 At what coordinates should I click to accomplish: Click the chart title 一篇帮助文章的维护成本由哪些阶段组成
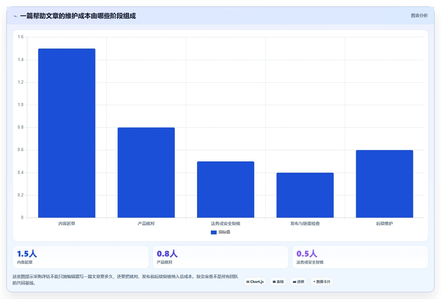point(78,16)
